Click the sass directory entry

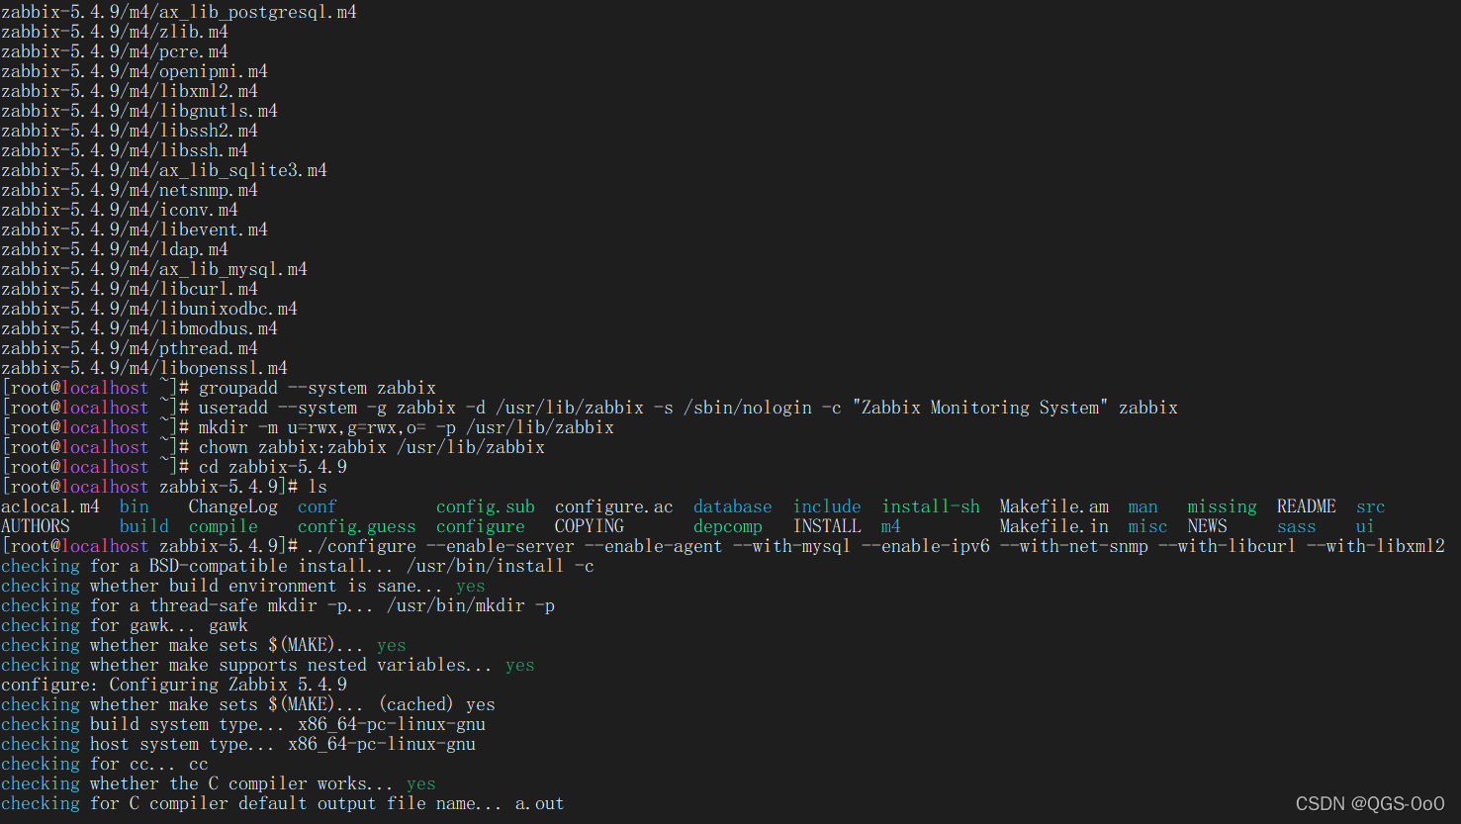click(1296, 525)
